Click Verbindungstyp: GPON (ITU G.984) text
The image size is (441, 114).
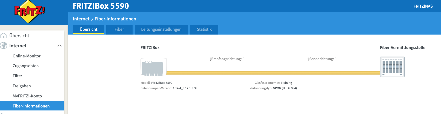273,88
